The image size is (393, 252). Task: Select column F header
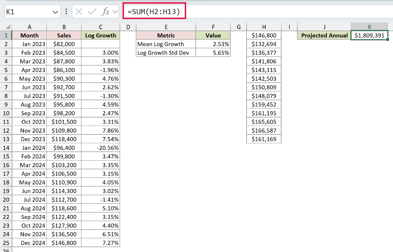pyautogui.click(x=213, y=27)
